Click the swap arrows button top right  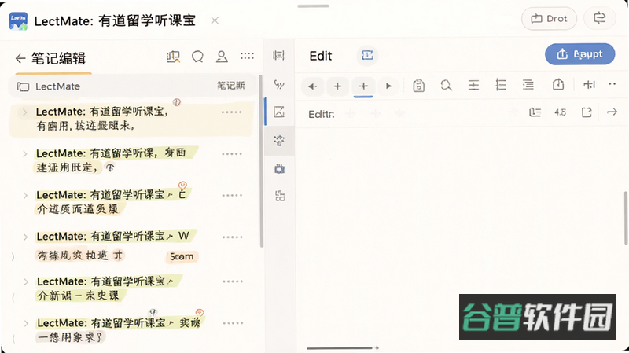(599, 18)
